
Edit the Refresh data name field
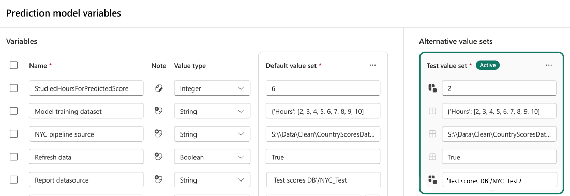(x=86, y=157)
